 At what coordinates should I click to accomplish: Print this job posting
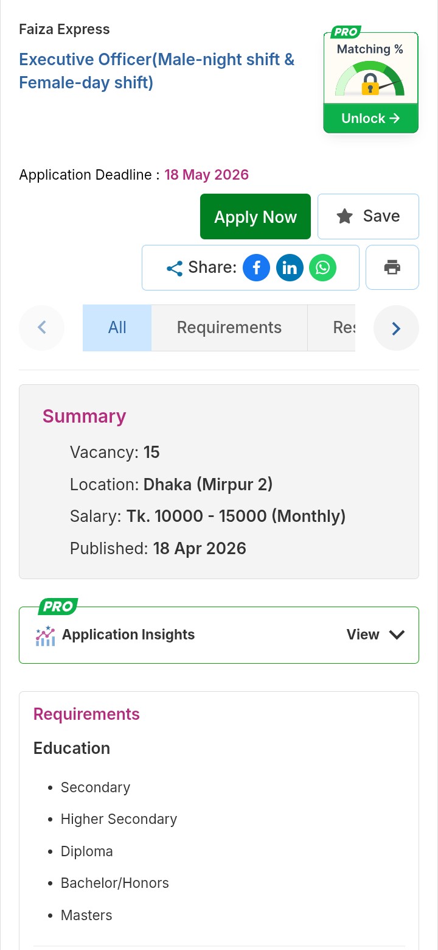pos(392,267)
